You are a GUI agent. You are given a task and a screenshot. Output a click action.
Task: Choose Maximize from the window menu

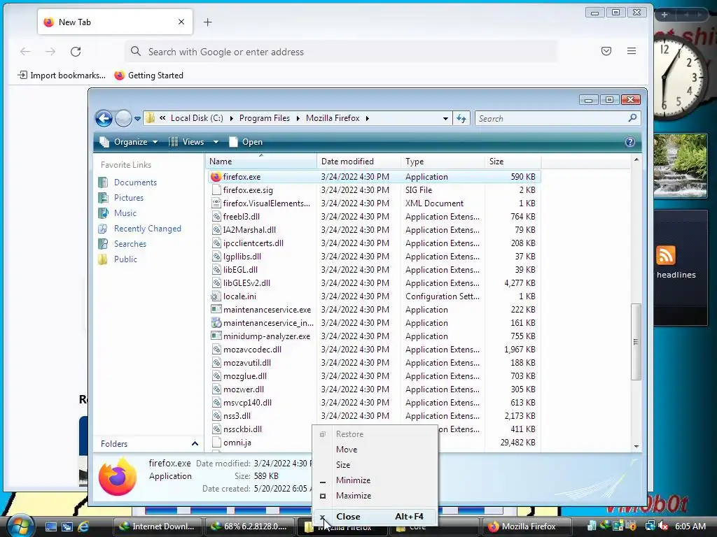(x=375, y=496)
